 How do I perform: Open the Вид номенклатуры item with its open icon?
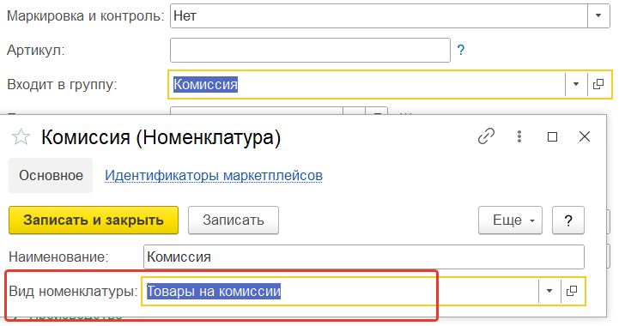tap(572, 291)
